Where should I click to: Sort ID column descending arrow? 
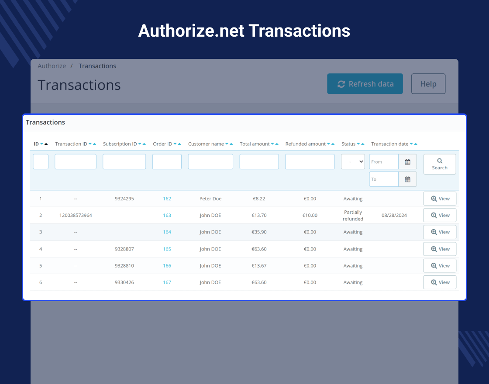(42, 144)
